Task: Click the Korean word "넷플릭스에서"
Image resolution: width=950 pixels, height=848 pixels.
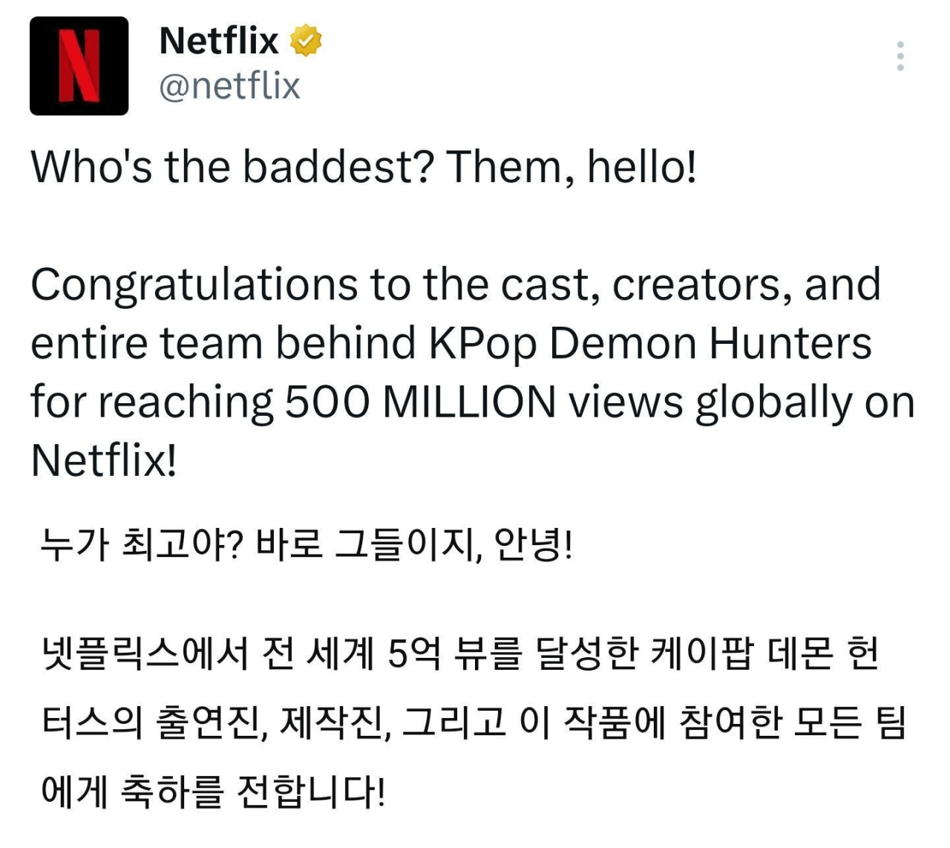Action: 145,655
